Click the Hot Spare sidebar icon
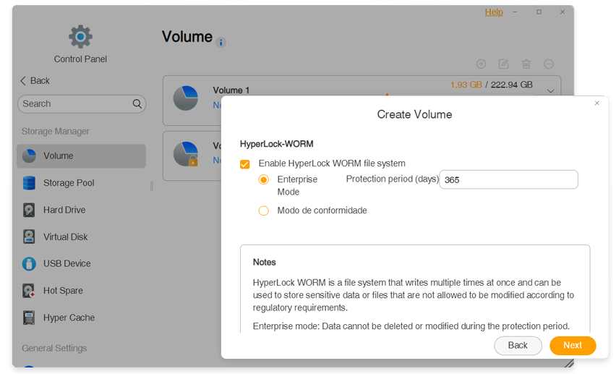Image resolution: width=616 pixels, height=374 pixels. pyautogui.click(x=29, y=291)
